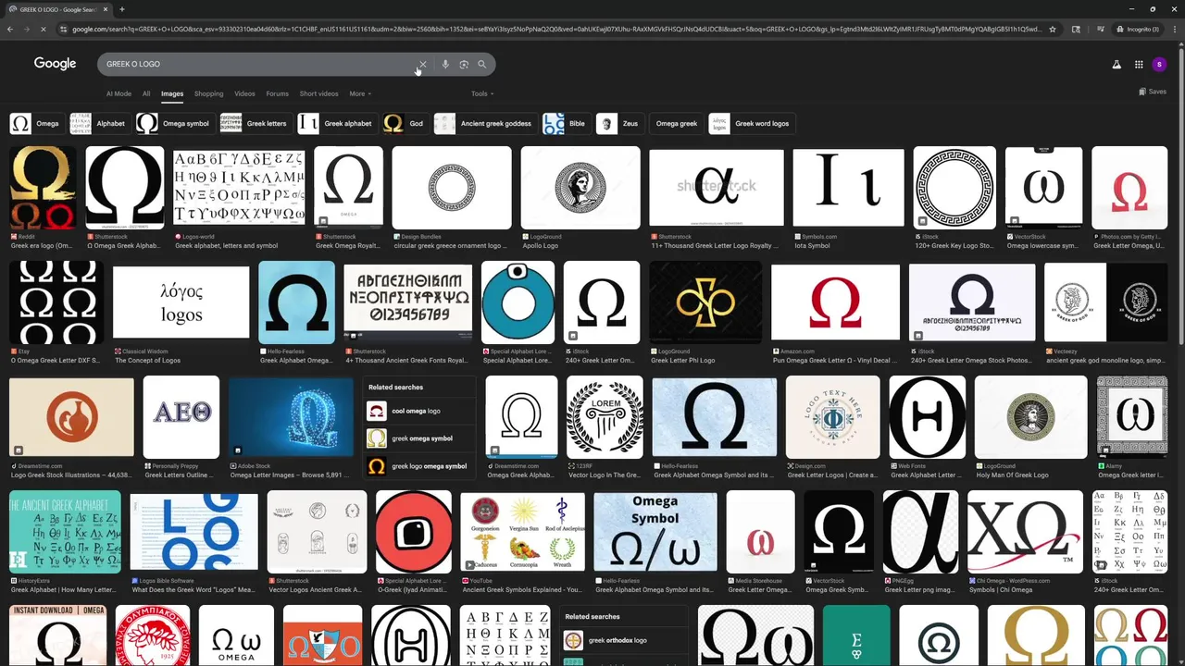The height and width of the screenshot is (666, 1185).
Task: Select the Images tab
Action: [x=172, y=93]
